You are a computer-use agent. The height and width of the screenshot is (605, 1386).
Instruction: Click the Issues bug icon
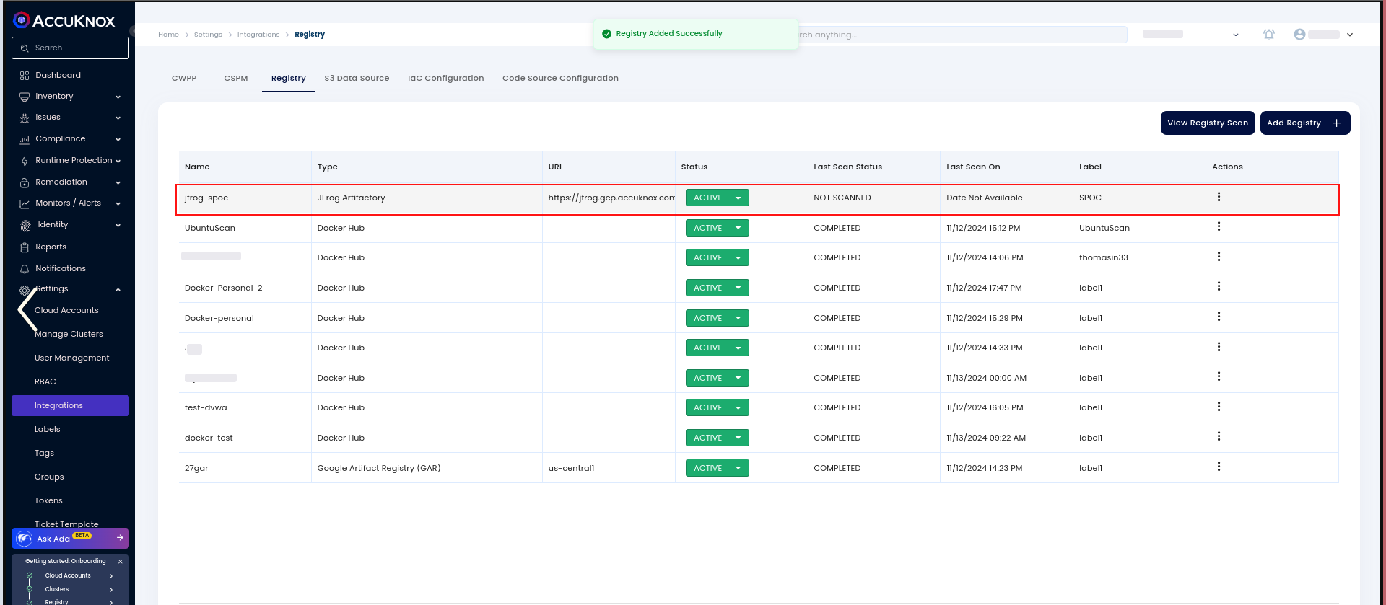pos(25,118)
